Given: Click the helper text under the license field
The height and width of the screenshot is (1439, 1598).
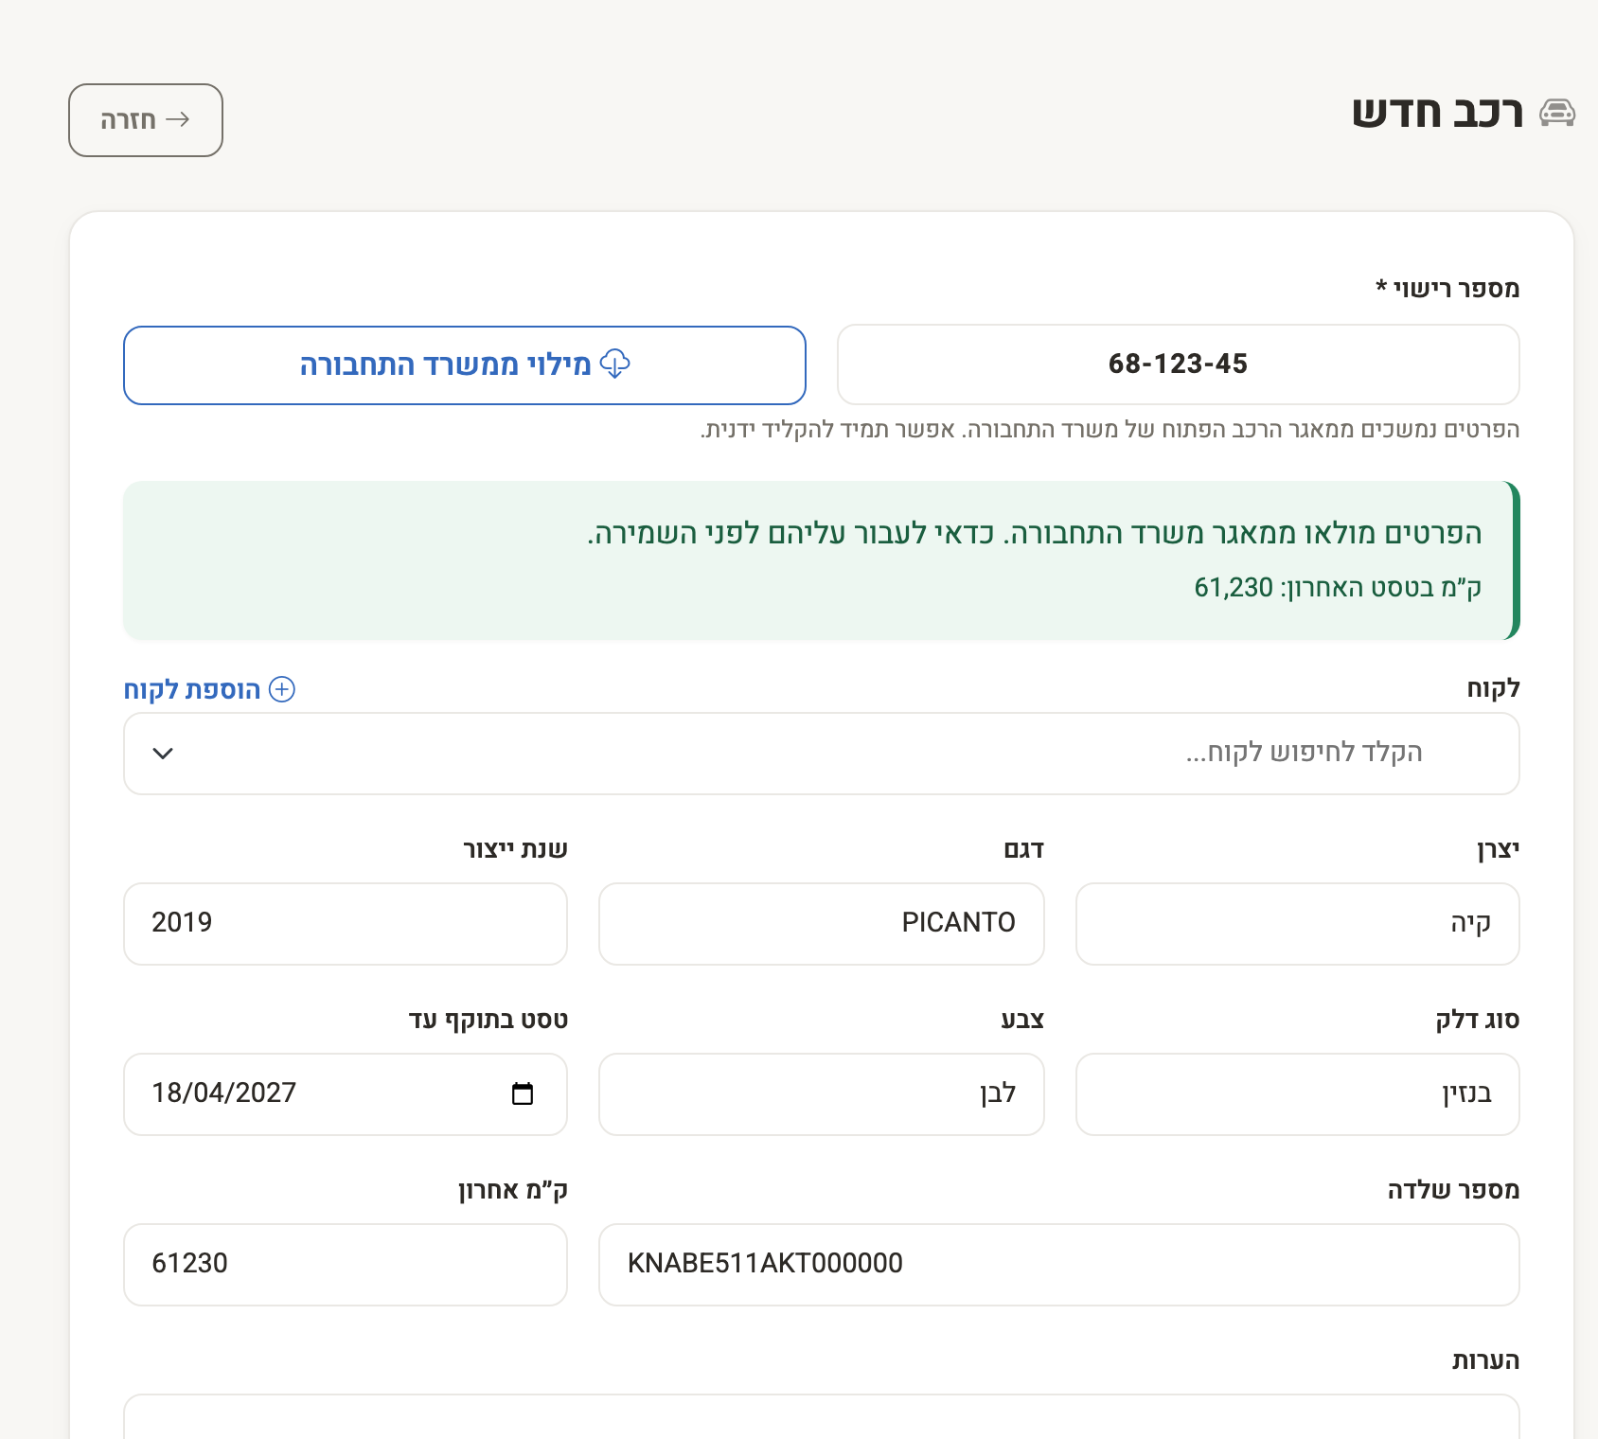Looking at the screenshot, I should point(1110,430).
